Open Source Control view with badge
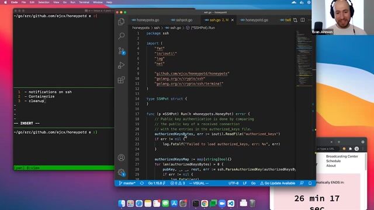The width and height of the screenshot is (374, 210). point(122,51)
